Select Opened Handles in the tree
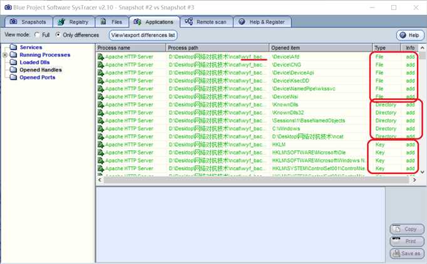 (x=41, y=70)
